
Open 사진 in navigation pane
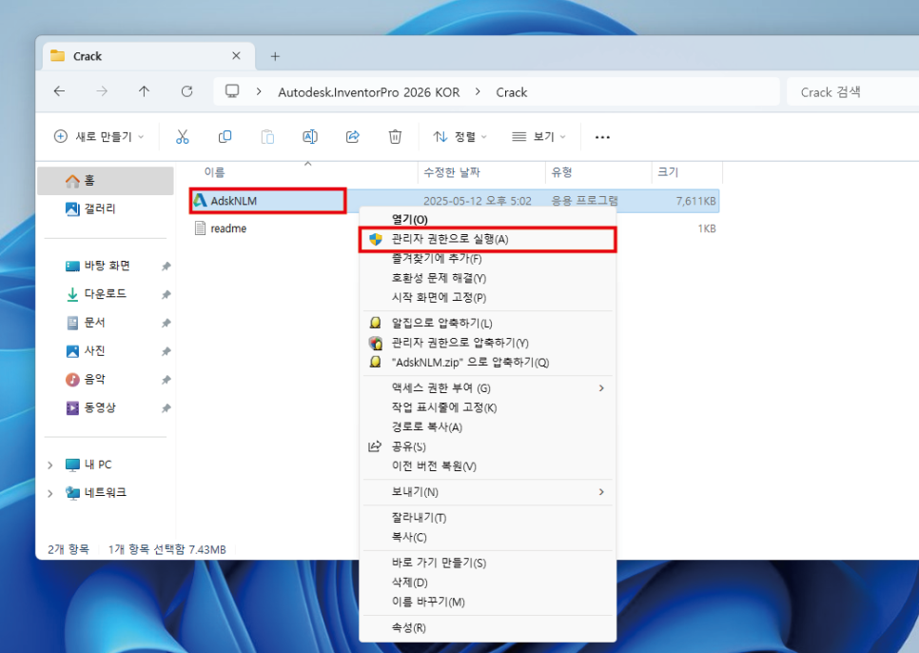click(86, 350)
